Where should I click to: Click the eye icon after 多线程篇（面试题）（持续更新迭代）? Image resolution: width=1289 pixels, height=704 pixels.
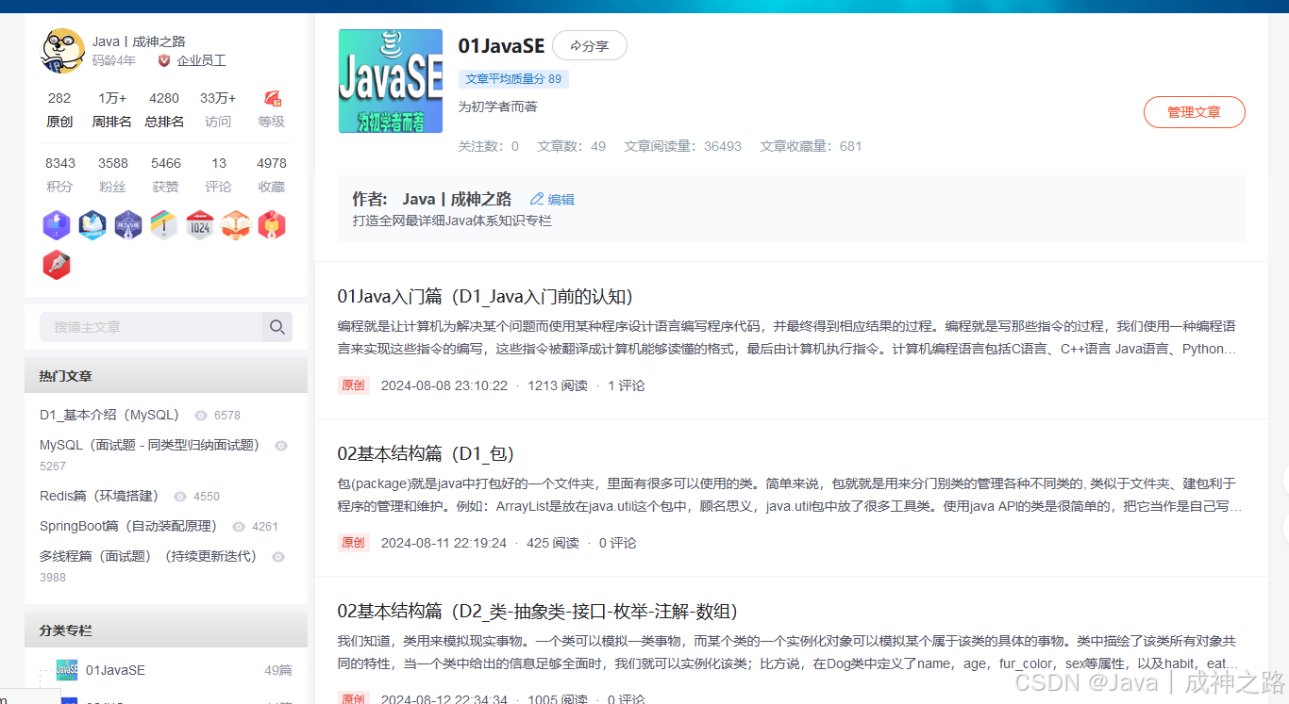click(x=278, y=557)
